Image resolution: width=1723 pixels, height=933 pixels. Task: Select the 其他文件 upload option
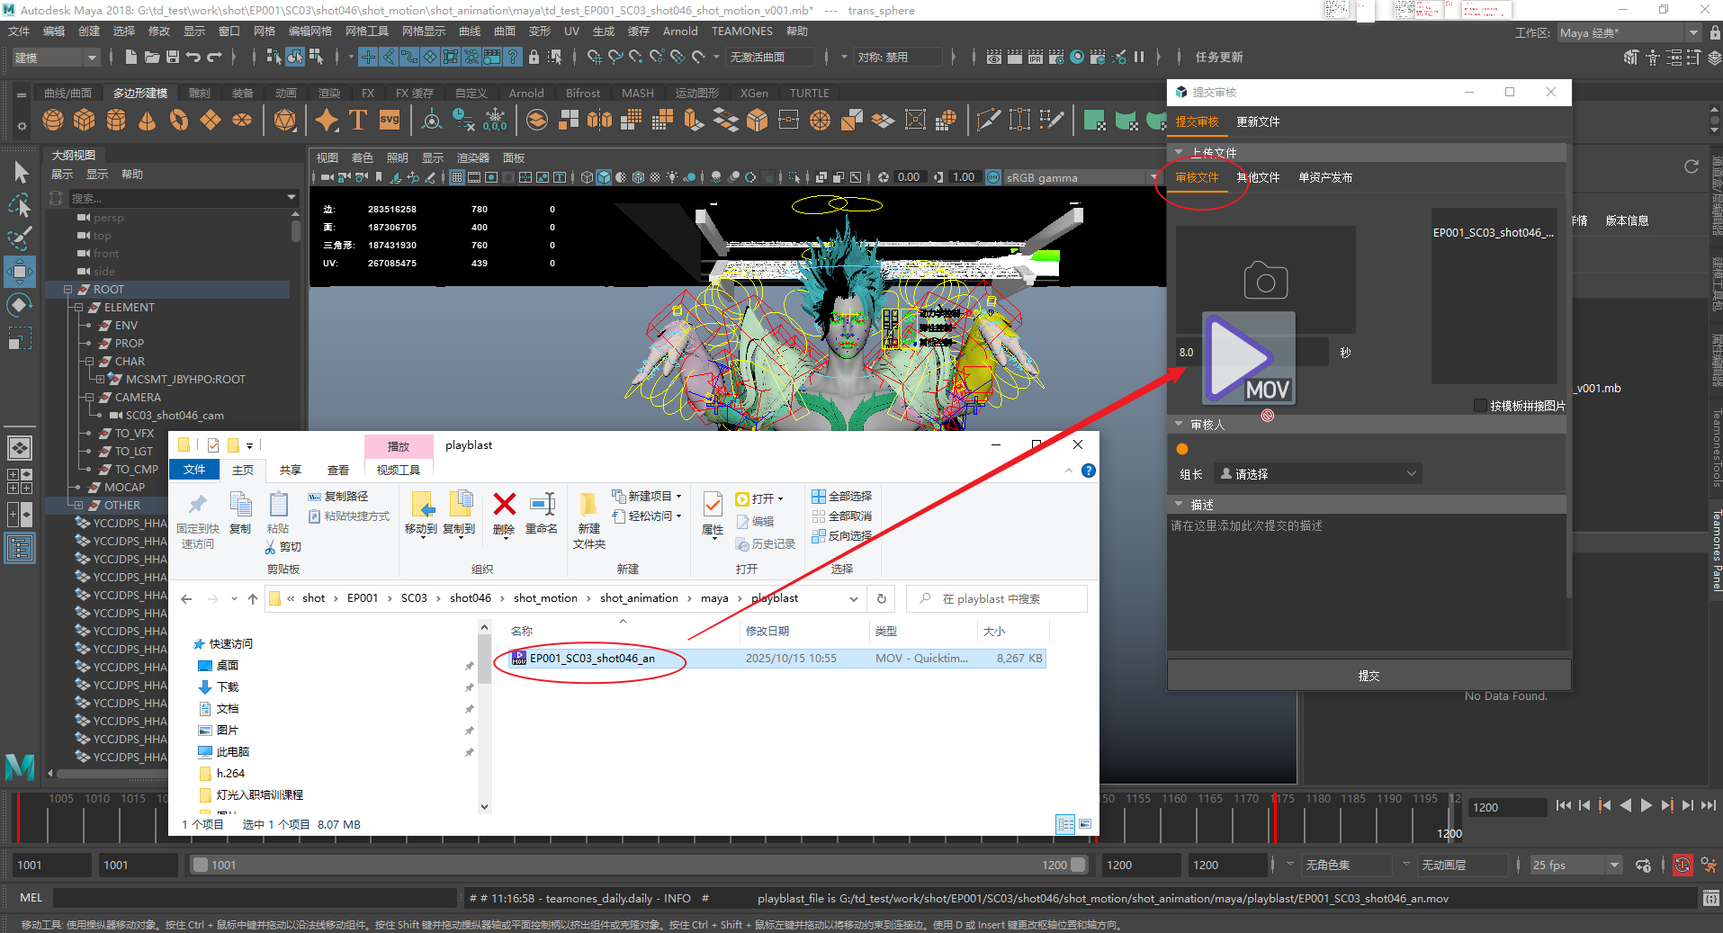(1257, 177)
